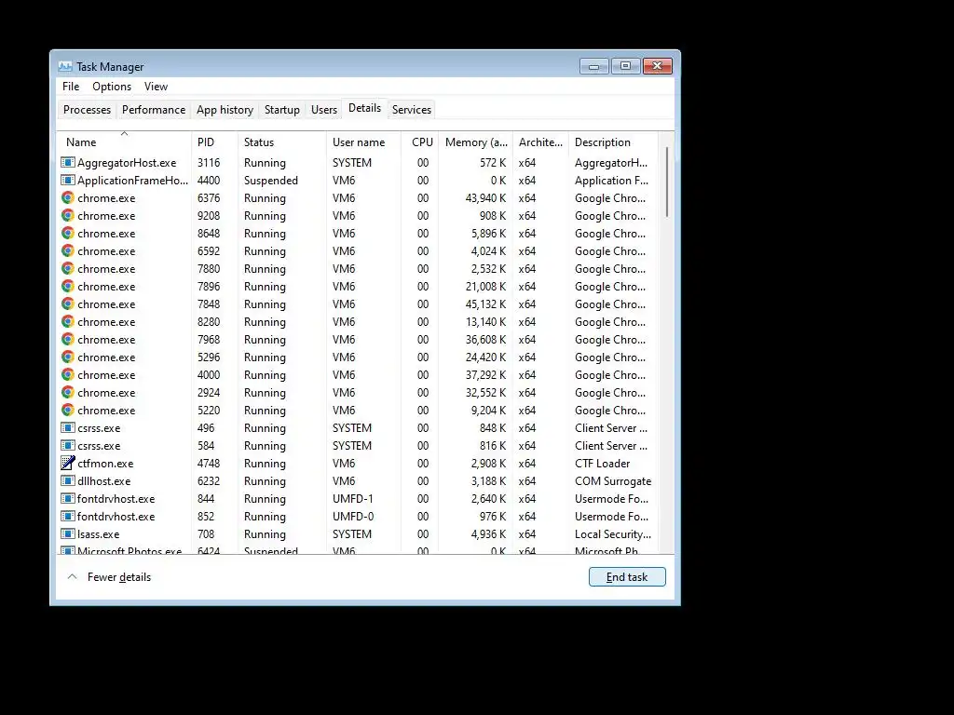Switch to the Startup tab
Image resolution: width=954 pixels, height=715 pixels.
(x=281, y=110)
